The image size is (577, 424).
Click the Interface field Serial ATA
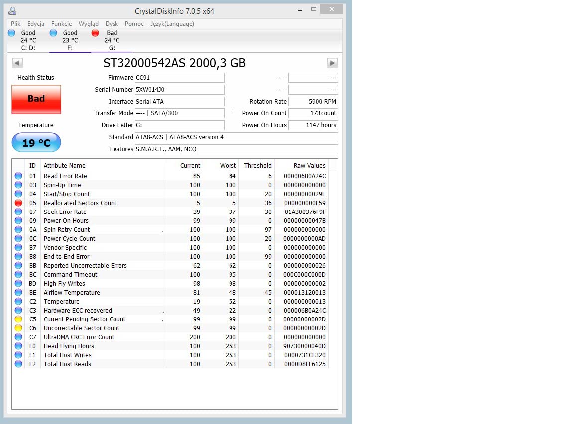pyautogui.click(x=180, y=102)
